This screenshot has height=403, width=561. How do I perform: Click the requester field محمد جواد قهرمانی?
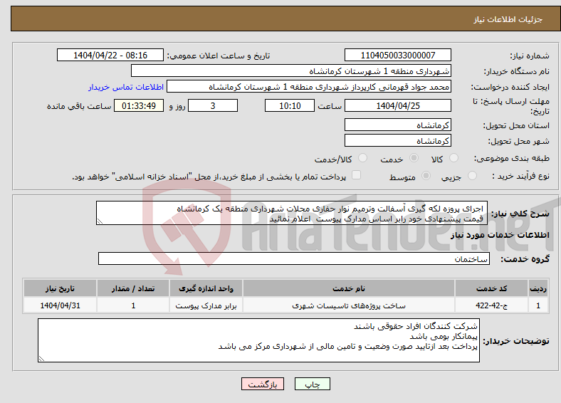pyautogui.click(x=309, y=87)
